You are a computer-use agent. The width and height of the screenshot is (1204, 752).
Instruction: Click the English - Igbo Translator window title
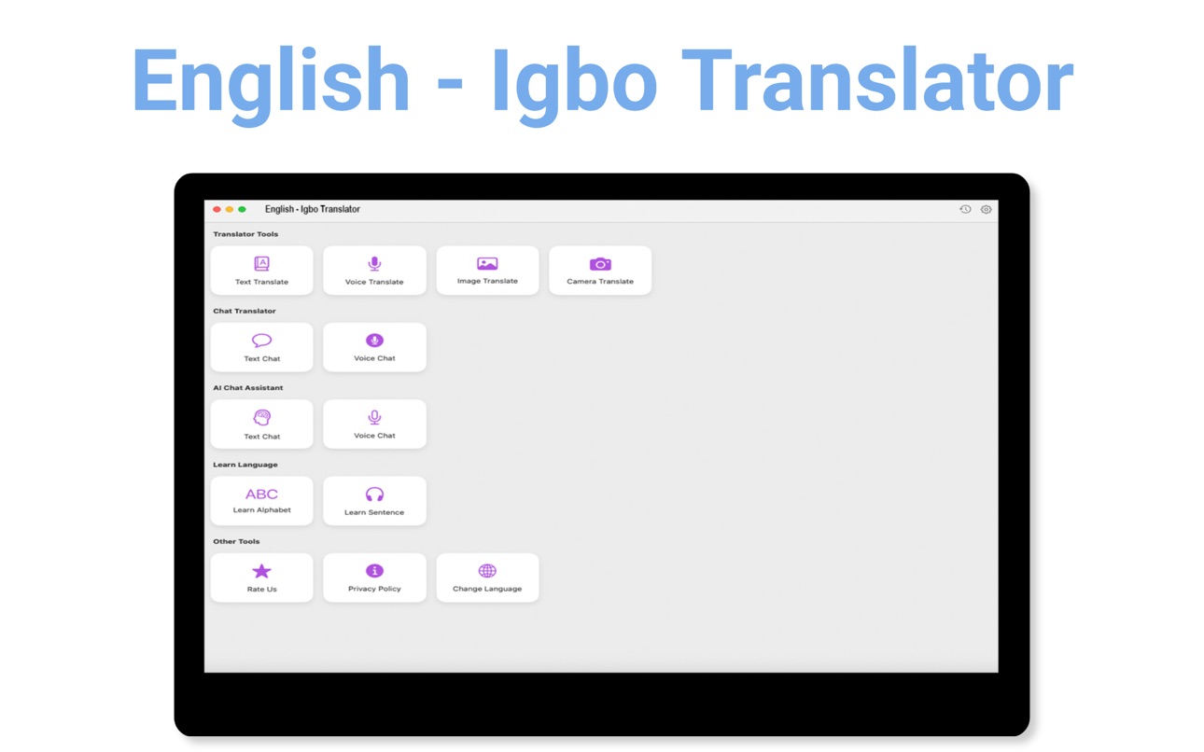[x=312, y=209]
